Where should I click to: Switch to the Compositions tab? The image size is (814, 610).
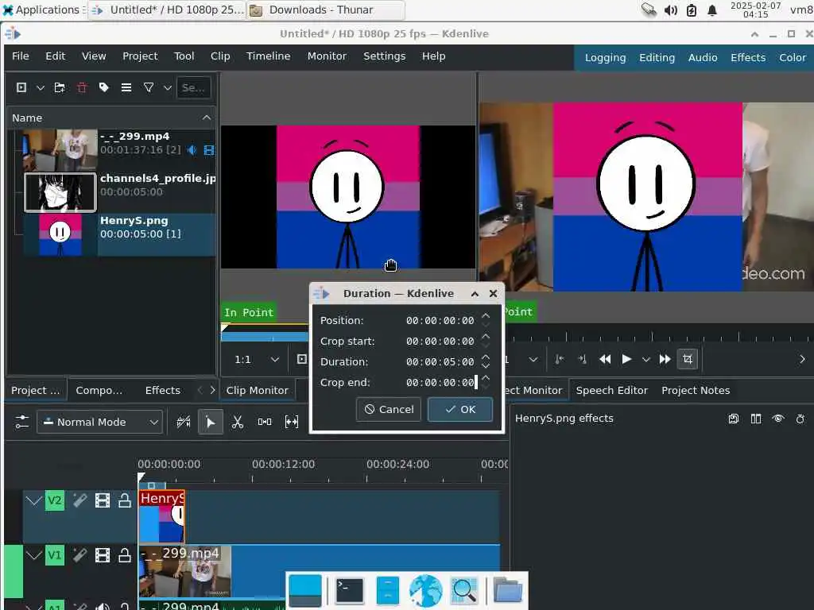click(99, 390)
